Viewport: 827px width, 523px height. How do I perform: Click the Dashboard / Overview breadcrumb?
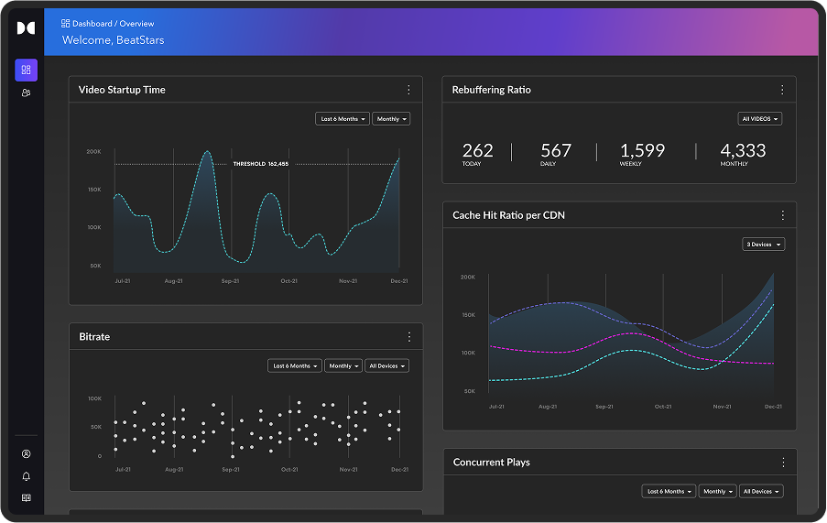click(x=108, y=24)
